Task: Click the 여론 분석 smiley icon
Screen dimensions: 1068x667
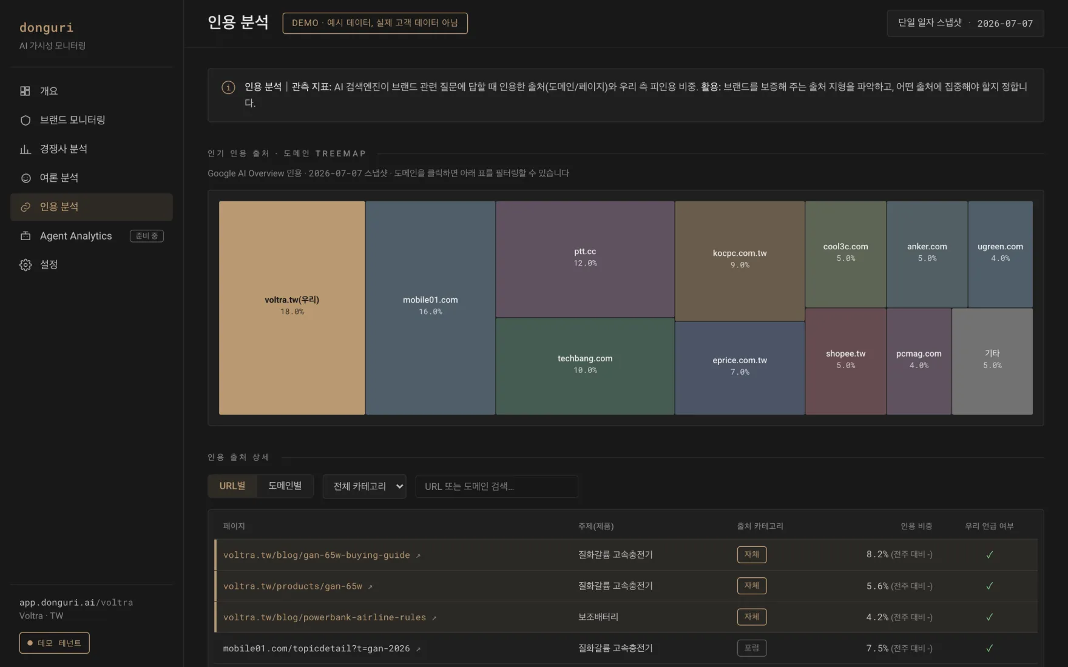Action: (x=25, y=178)
